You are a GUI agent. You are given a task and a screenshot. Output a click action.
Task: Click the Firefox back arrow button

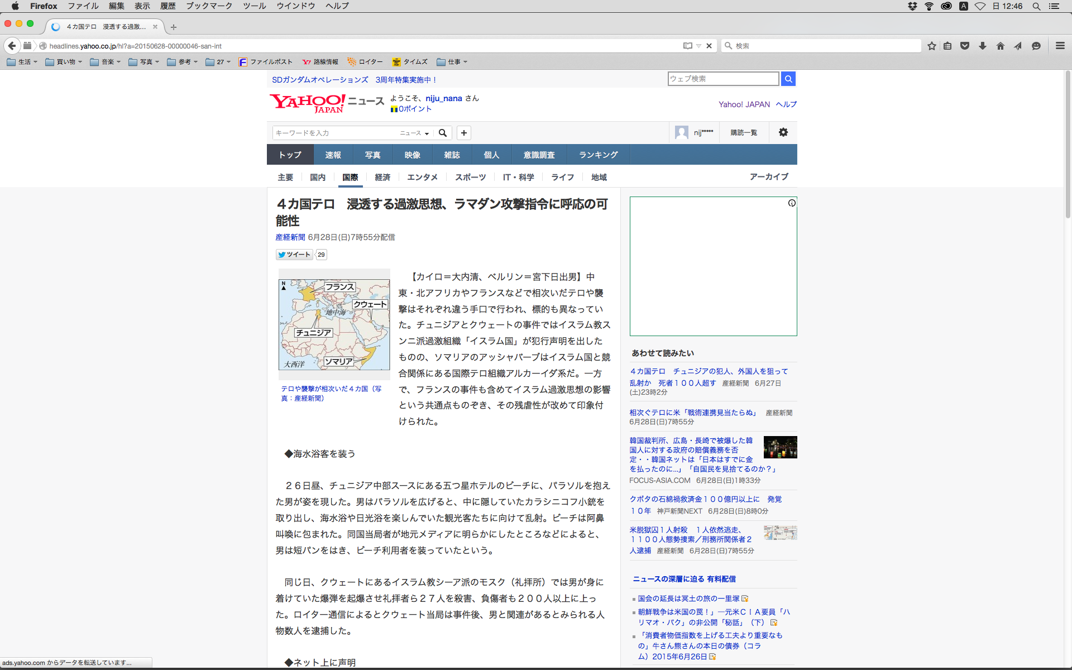[x=12, y=46]
